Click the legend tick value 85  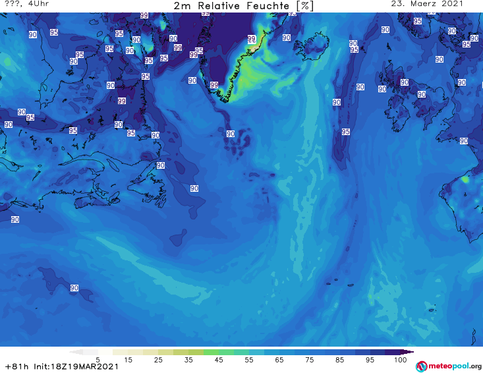pos(340,360)
